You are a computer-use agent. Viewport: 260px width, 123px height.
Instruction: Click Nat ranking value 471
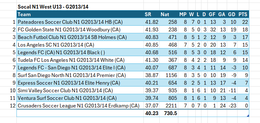(169, 37)
